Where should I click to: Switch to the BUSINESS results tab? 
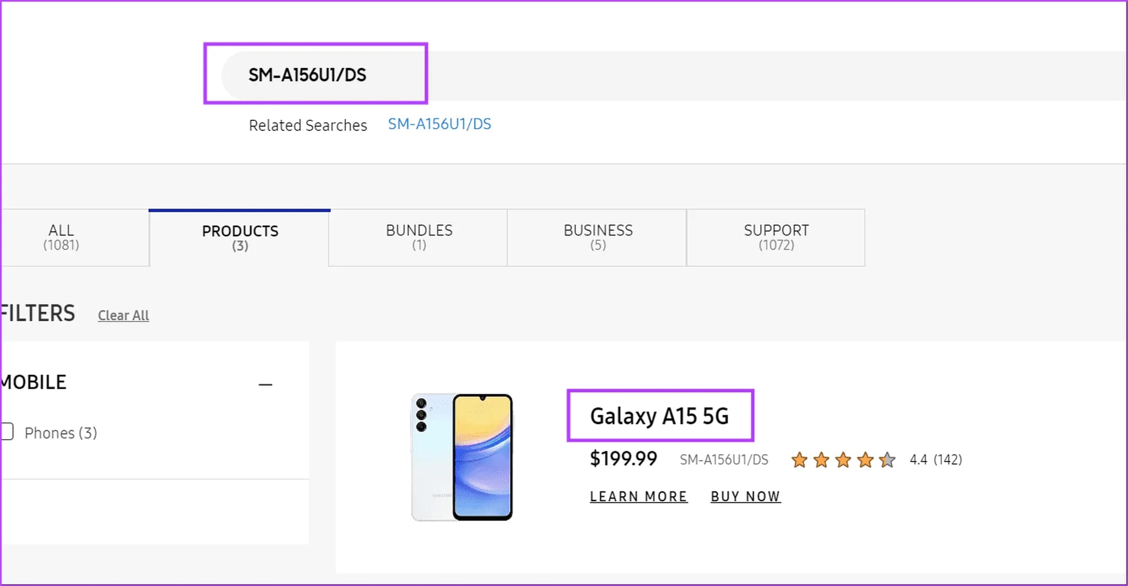click(596, 237)
